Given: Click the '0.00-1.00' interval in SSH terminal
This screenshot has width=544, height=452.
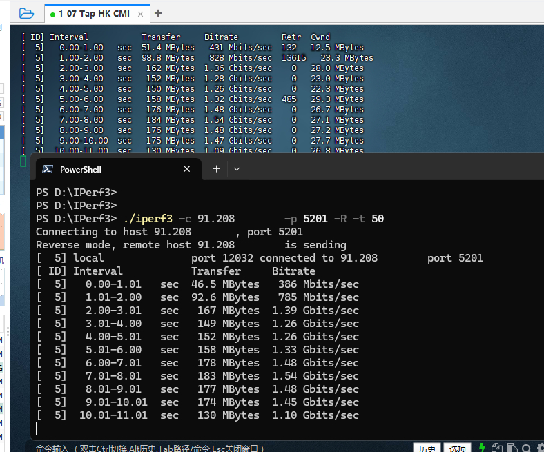Looking at the screenshot, I should (x=81, y=48).
